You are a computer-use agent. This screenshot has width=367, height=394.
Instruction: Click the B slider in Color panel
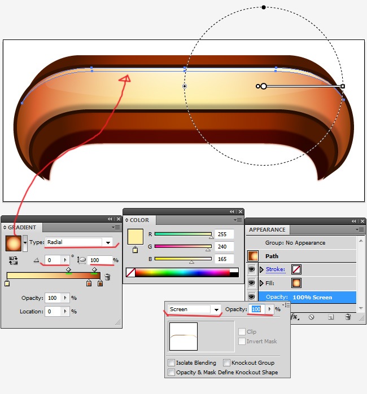point(183,259)
